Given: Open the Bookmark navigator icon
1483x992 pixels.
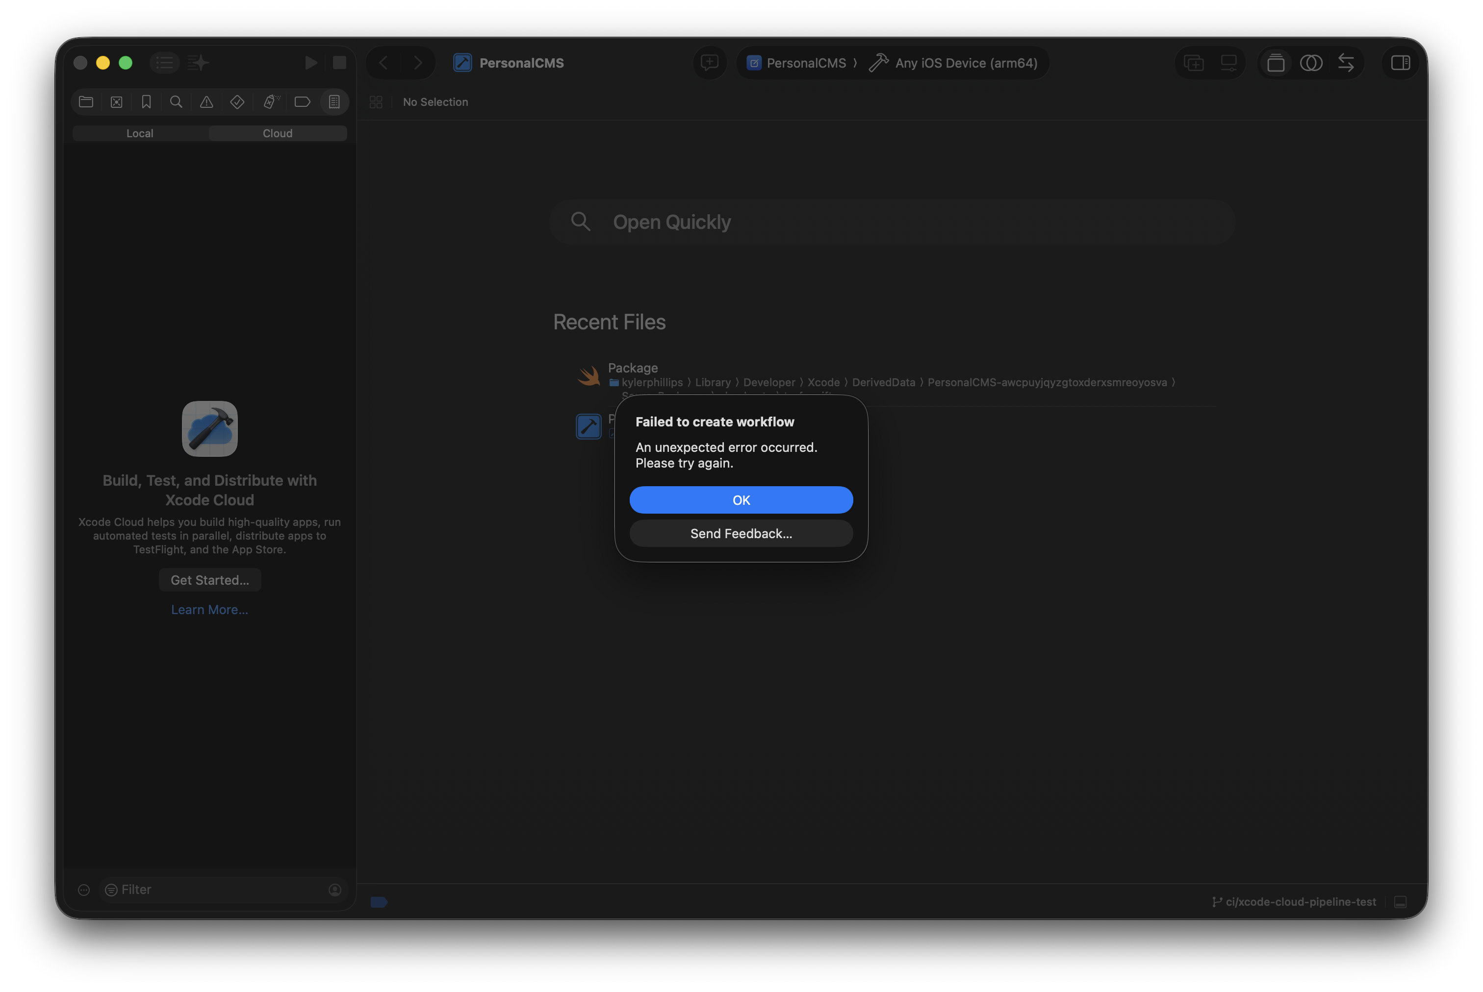Looking at the screenshot, I should 146,102.
